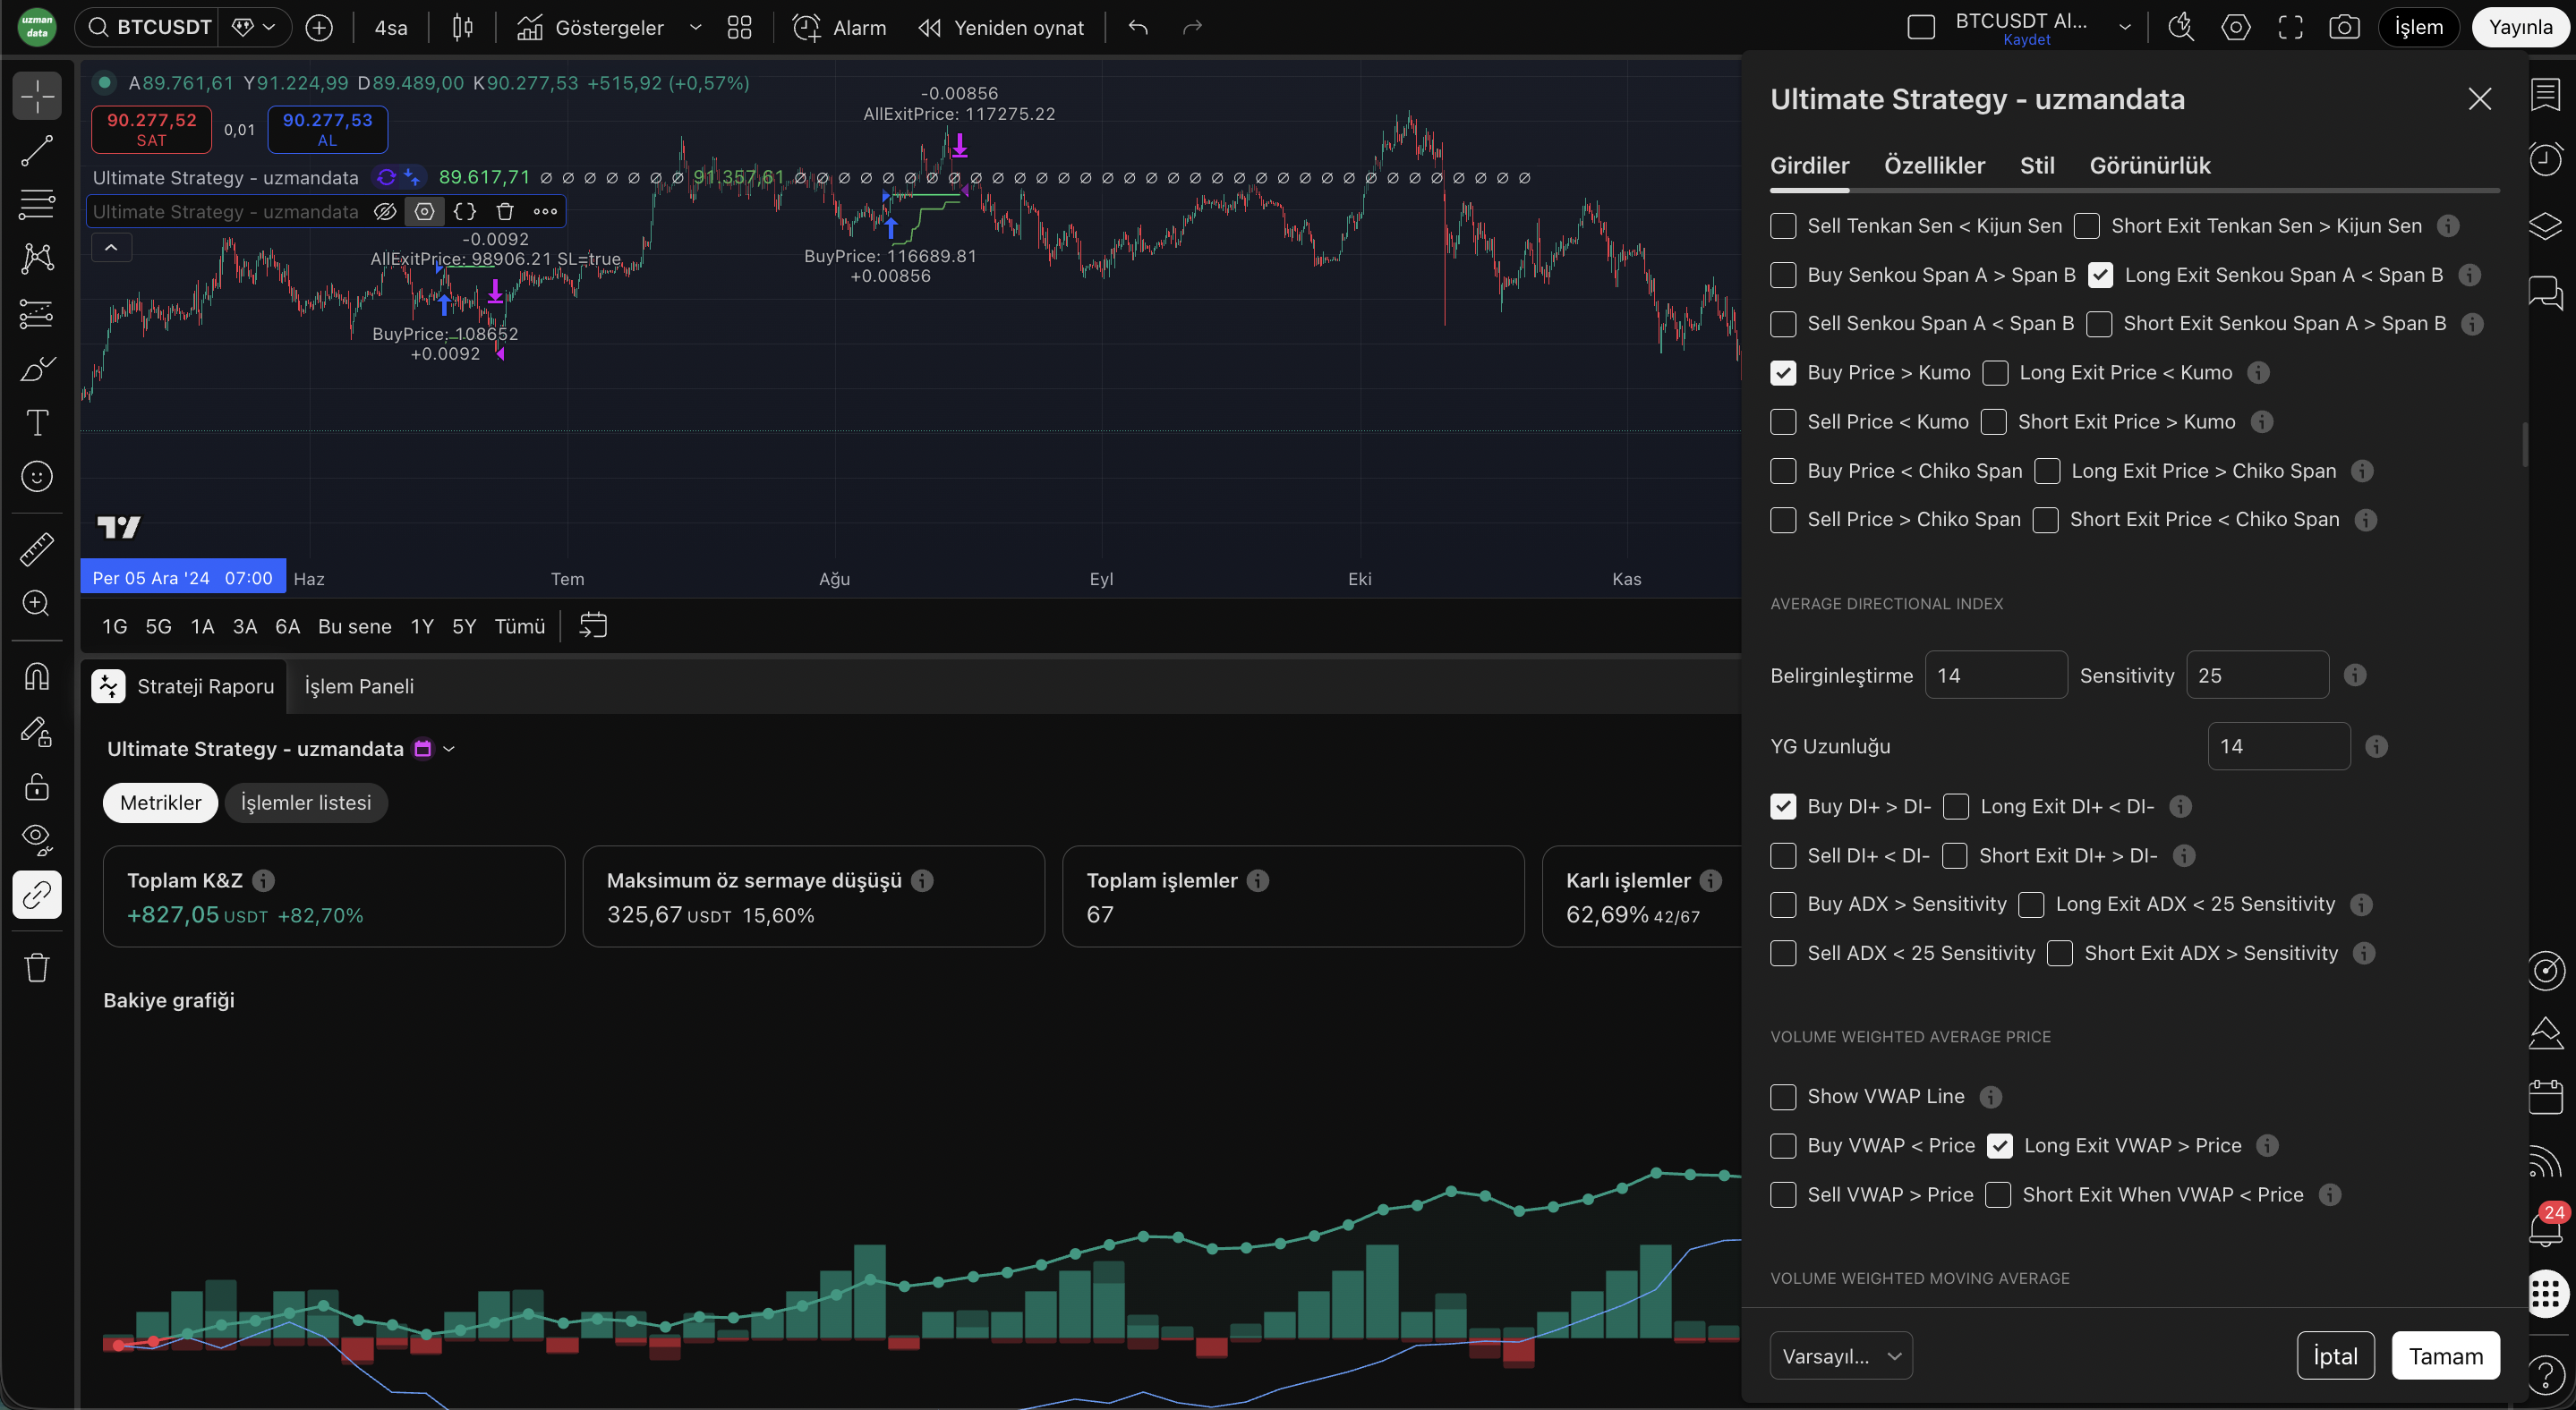
Task: Select the text annotation tool
Action: point(37,422)
